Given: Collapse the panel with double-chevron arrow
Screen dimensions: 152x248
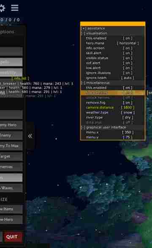Looking at the screenshot, I should click(30, 136).
